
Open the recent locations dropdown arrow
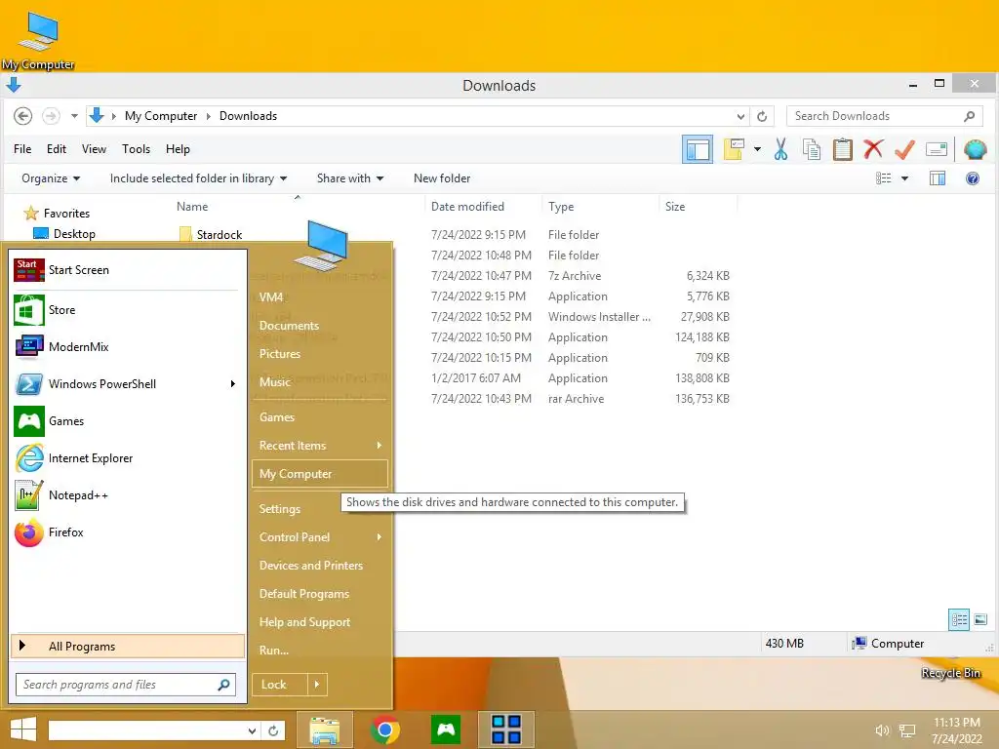(74, 116)
